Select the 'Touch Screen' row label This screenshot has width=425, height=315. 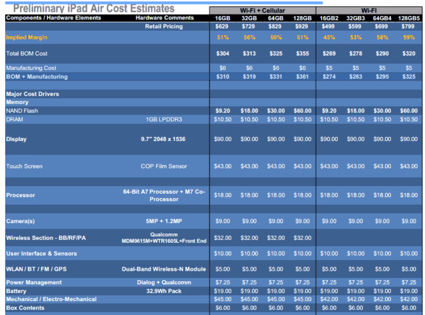point(24,166)
